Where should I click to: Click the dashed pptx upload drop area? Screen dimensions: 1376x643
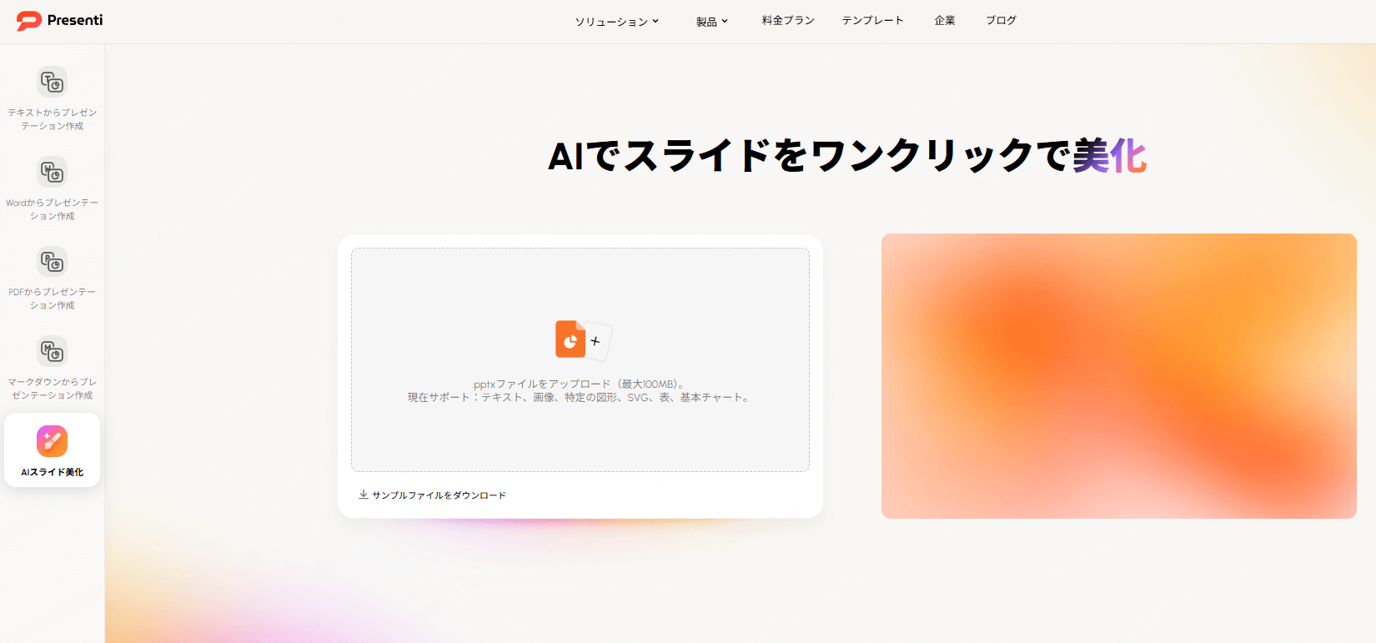tap(580, 434)
